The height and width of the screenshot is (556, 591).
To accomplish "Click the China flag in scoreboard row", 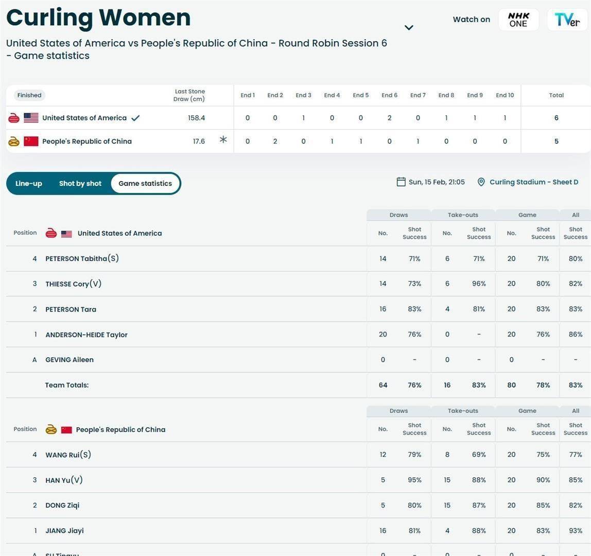I will coord(31,142).
